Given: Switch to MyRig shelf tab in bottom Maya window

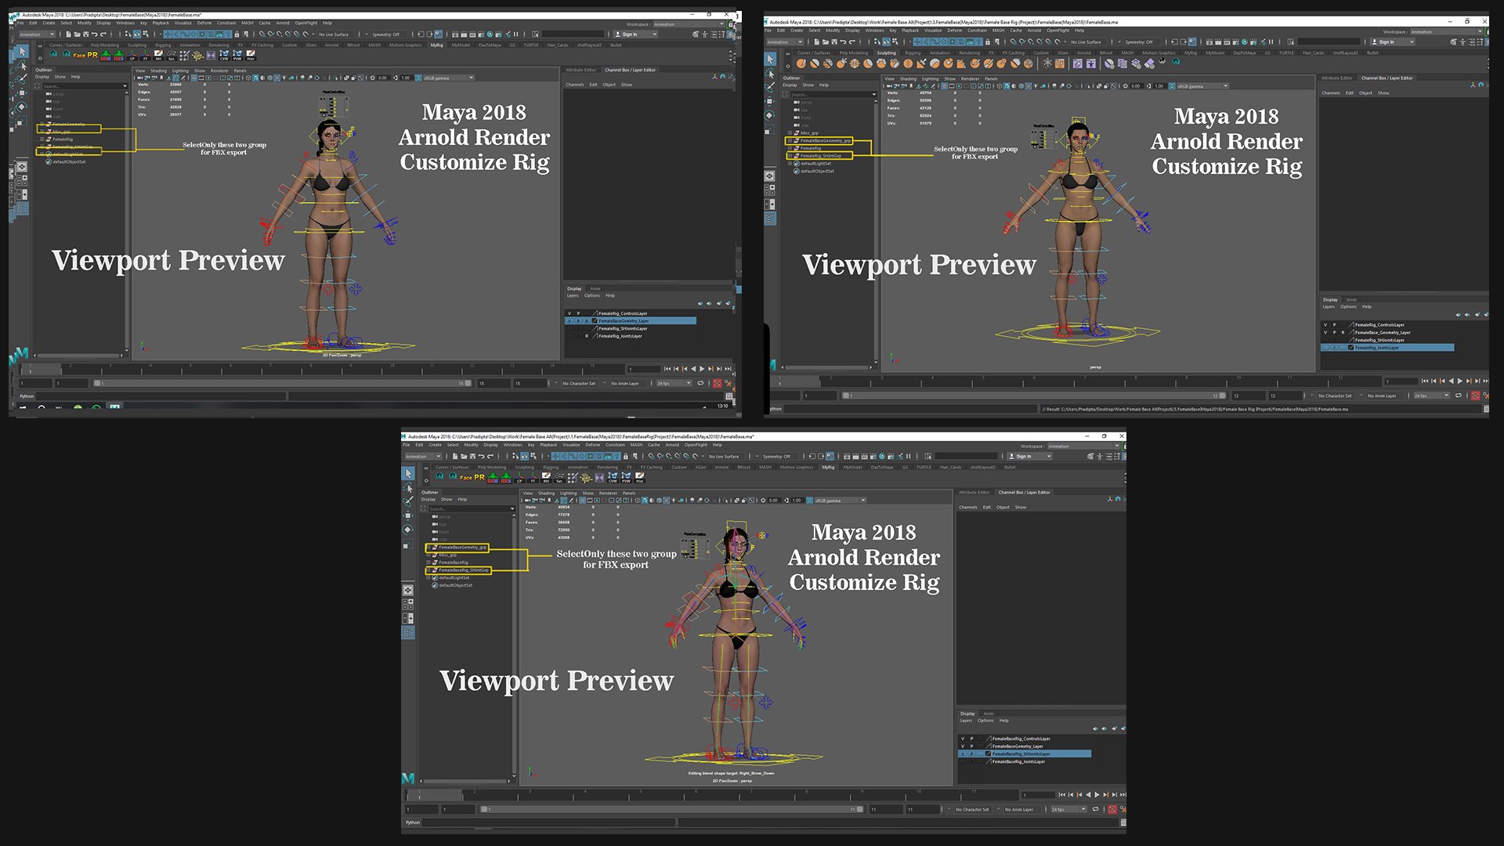Looking at the screenshot, I should 828,468.
